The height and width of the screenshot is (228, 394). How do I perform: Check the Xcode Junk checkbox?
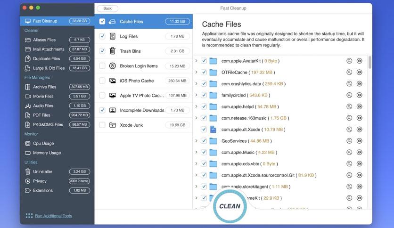102,125
